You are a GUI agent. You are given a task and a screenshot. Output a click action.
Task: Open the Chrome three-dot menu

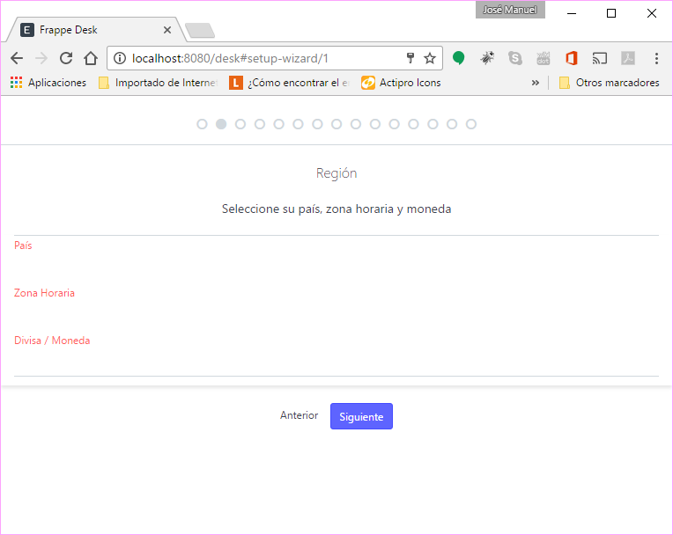pos(656,58)
